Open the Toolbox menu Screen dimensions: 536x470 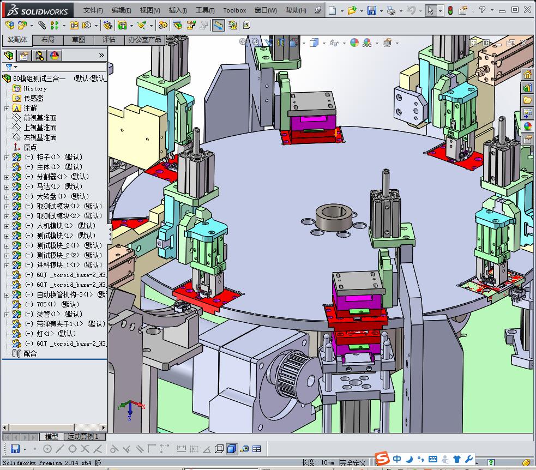[234, 10]
